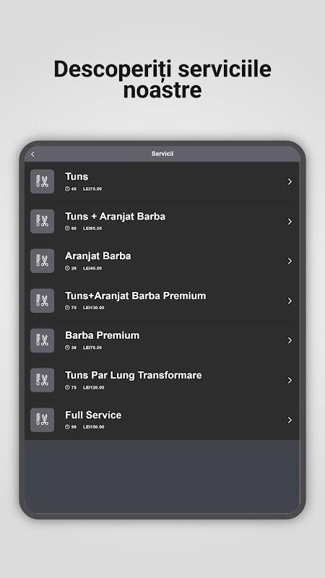This screenshot has width=325, height=578.
Task: Tap the Servicii header title
Action: [x=162, y=154]
